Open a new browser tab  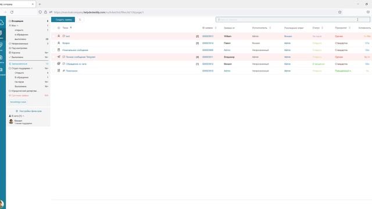point(40,4)
